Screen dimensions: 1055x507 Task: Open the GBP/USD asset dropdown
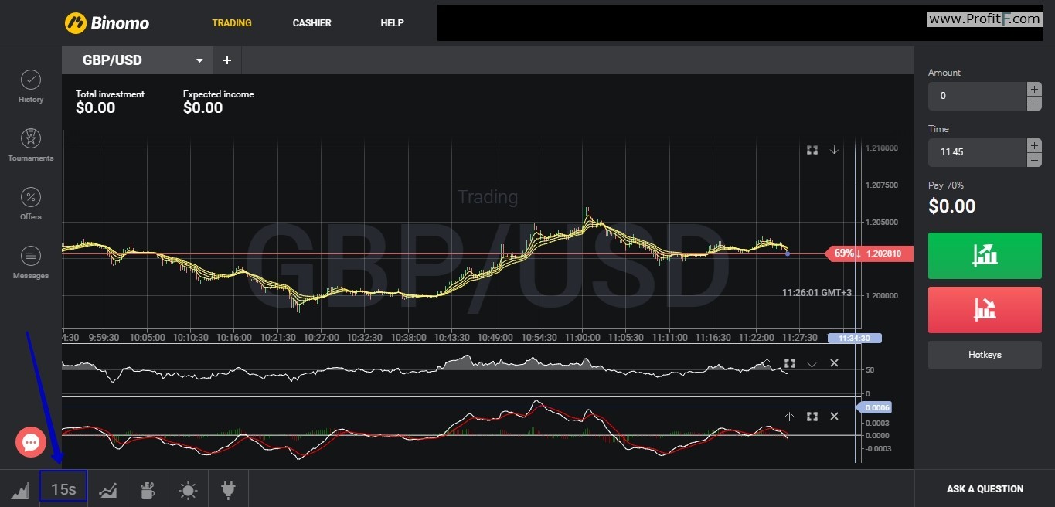[138, 60]
